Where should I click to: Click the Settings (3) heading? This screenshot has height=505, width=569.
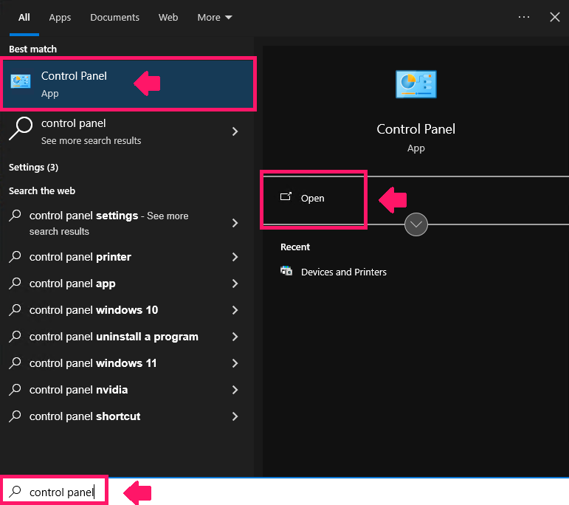(x=33, y=168)
